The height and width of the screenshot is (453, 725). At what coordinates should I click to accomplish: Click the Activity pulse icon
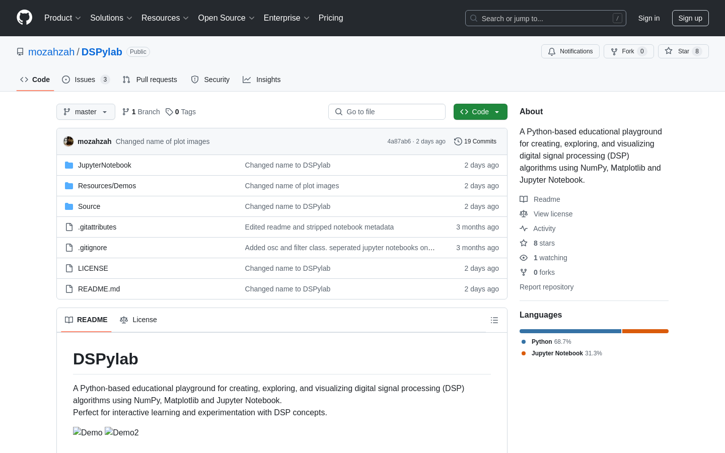pyautogui.click(x=524, y=229)
